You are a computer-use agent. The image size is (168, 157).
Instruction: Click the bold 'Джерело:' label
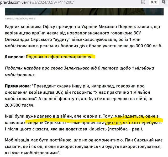pyautogui.click(x=15, y=57)
